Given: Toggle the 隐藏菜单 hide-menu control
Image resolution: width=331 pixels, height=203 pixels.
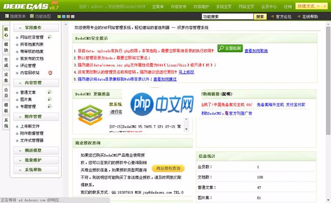Looking at the screenshot, I should click(15, 16).
